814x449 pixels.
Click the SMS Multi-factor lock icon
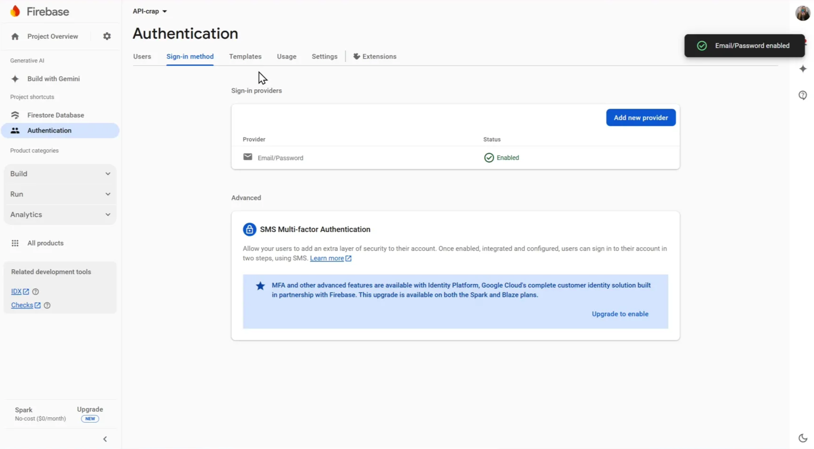click(x=249, y=230)
